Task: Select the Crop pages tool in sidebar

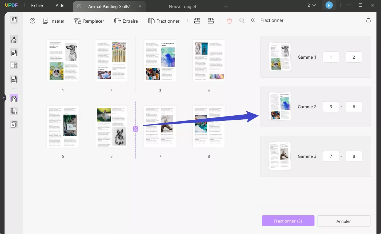Action: tap(14, 111)
